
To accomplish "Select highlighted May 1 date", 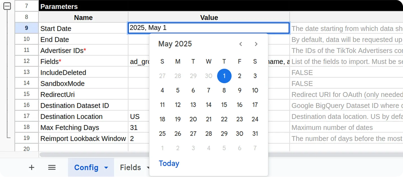I will [224, 76].
